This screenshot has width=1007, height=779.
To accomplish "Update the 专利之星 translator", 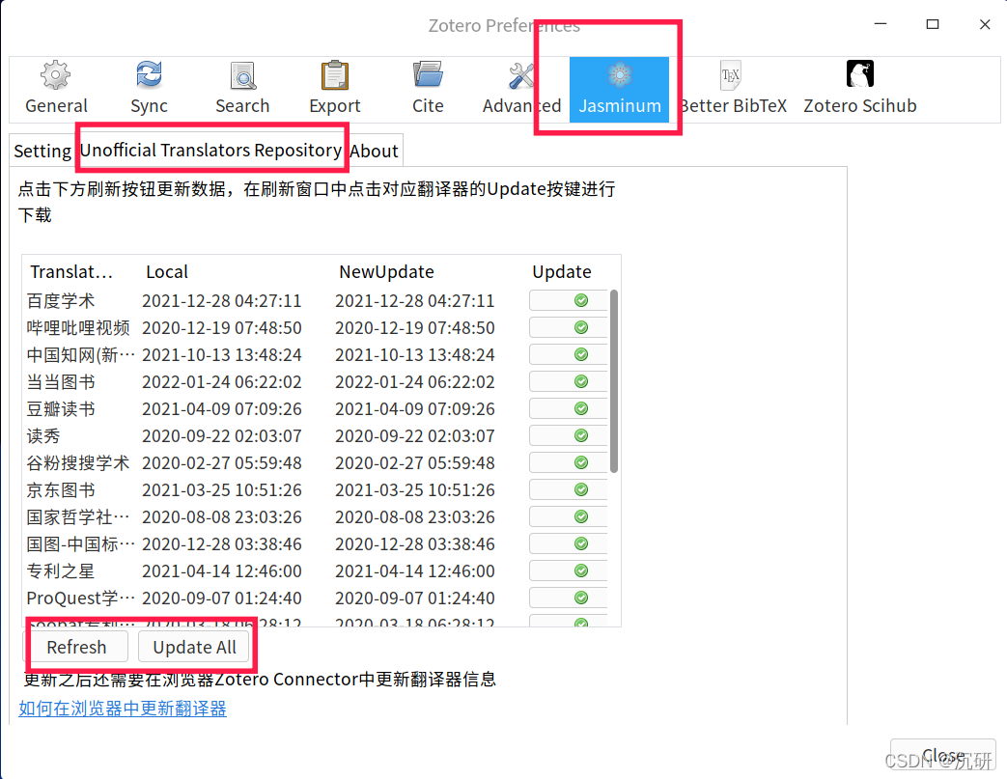I will 568,570.
